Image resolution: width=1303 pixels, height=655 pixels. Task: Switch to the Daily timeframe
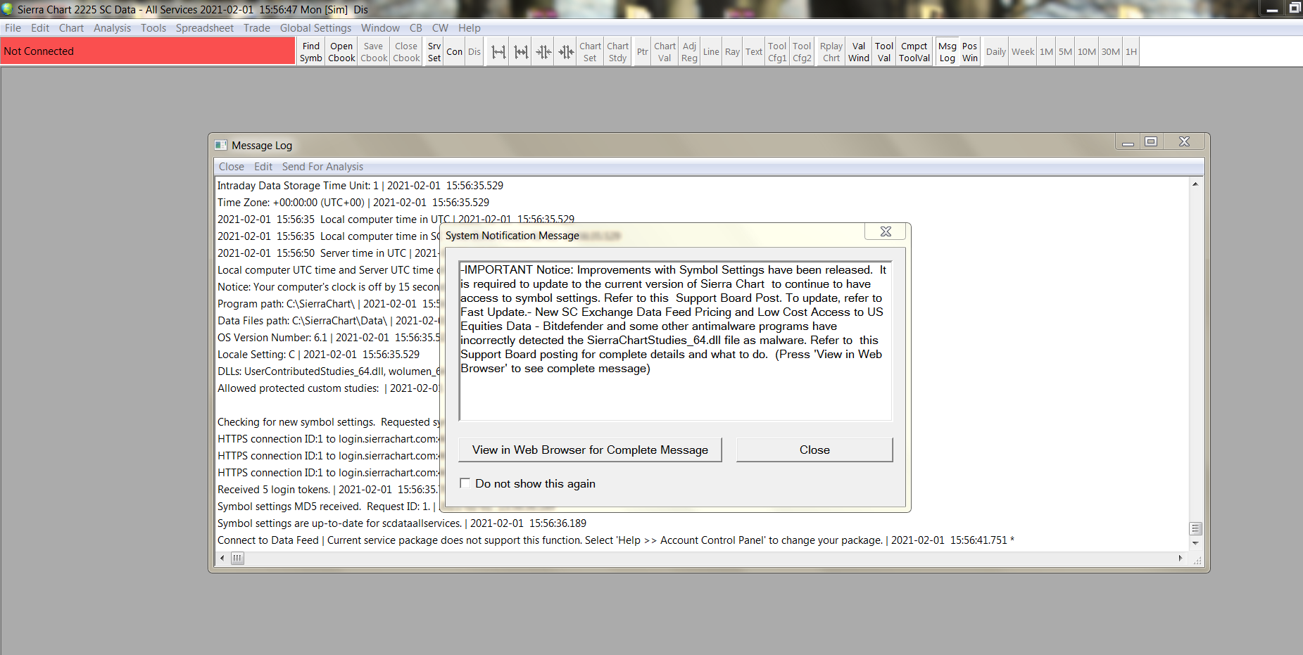tap(996, 52)
